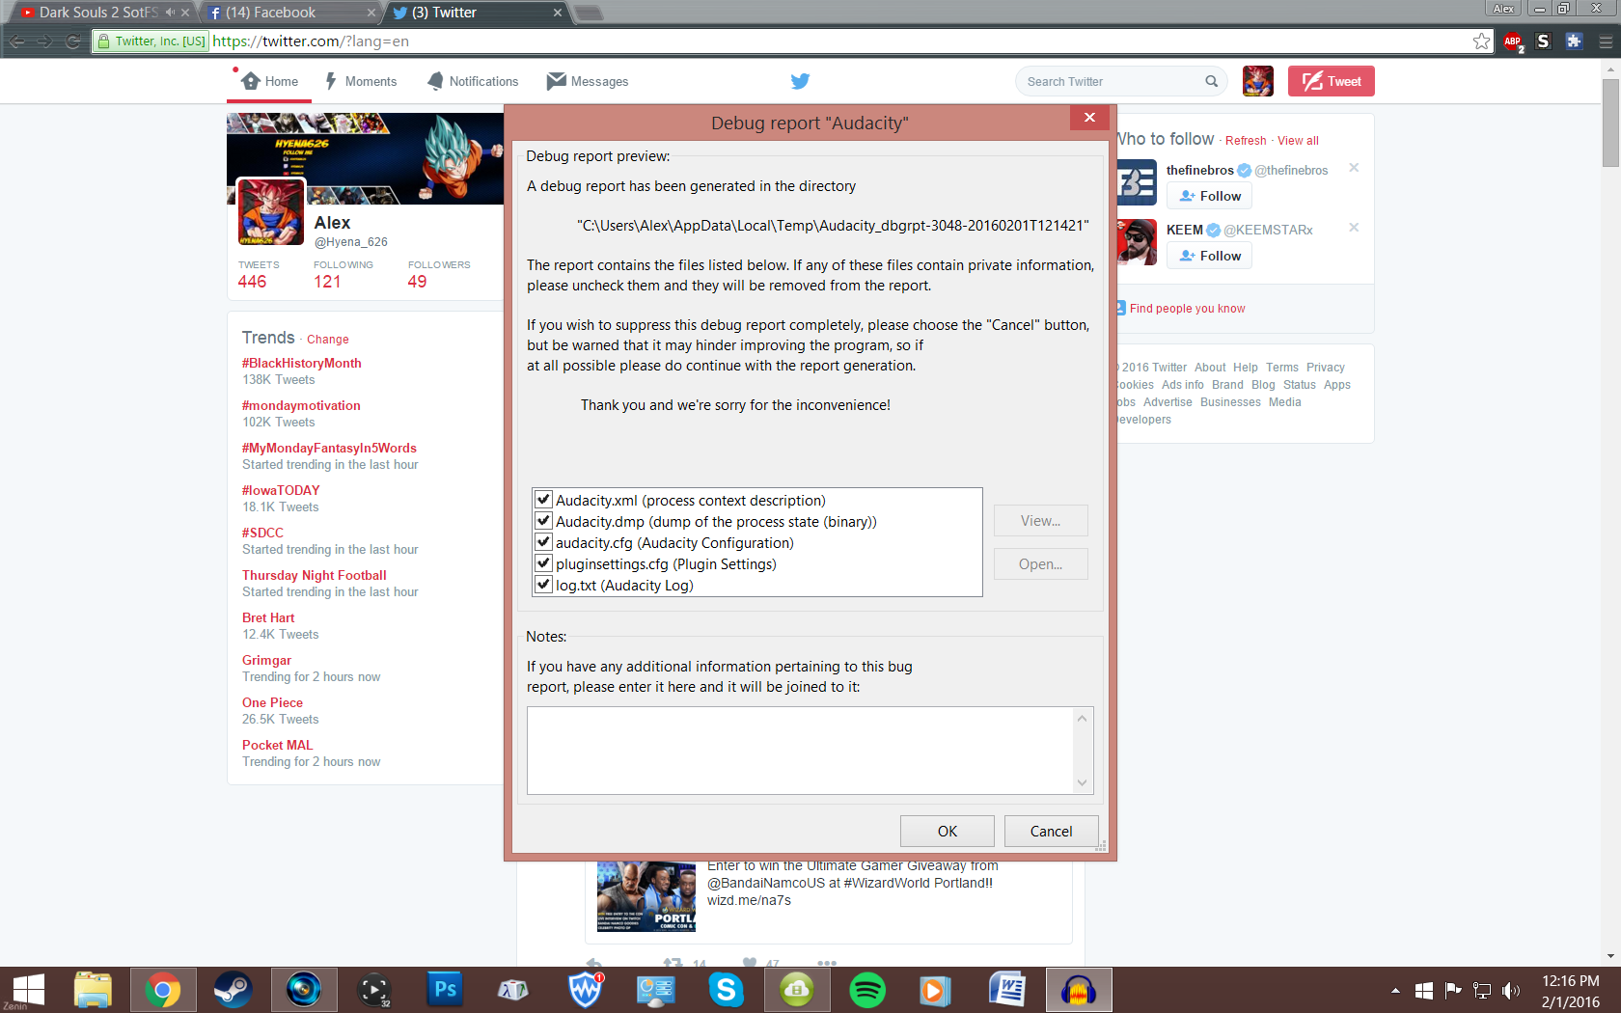Open Steam from the taskbar
The image size is (1621, 1013).
pyautogui.click(x=233, y=991)
